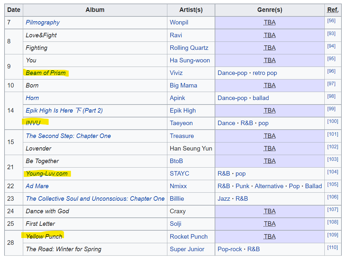Open the Young-Luv.com album link
Screen dimensions: 345x257
tap(47, 173)
